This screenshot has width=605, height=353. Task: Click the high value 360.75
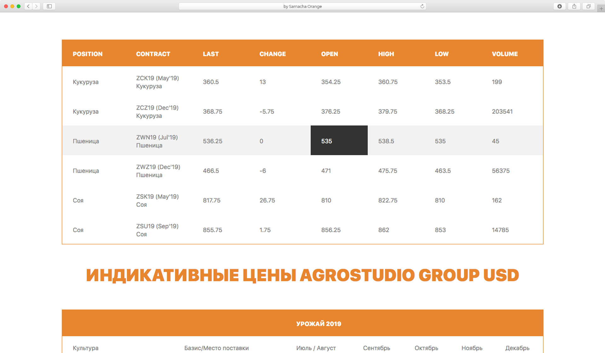point(388,82)
